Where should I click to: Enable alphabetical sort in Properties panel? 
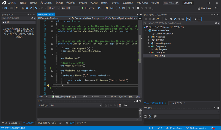150,116
